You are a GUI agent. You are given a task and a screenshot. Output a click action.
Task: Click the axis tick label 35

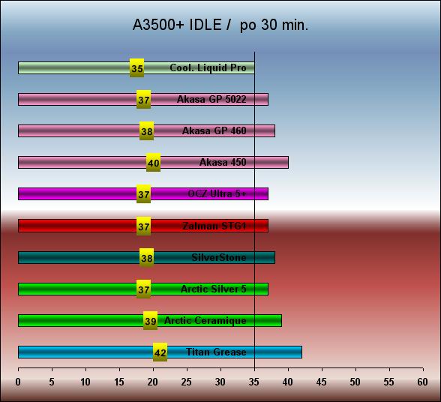coord(254,382)
